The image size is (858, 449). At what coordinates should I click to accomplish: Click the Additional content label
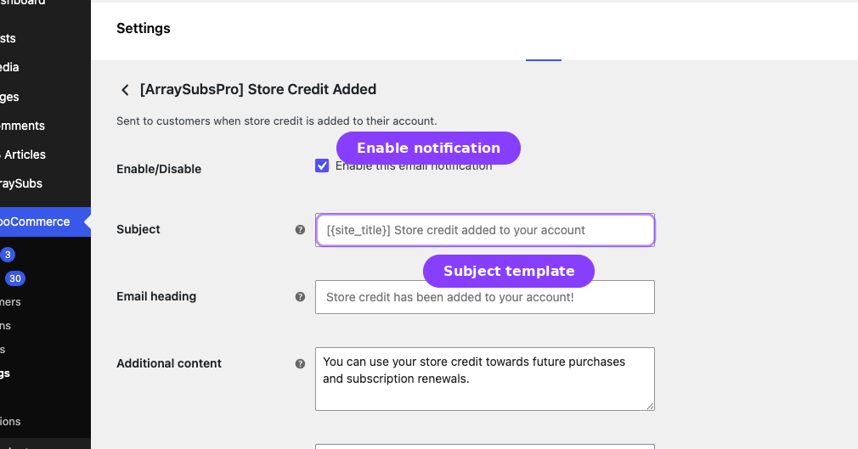(168, 363)
